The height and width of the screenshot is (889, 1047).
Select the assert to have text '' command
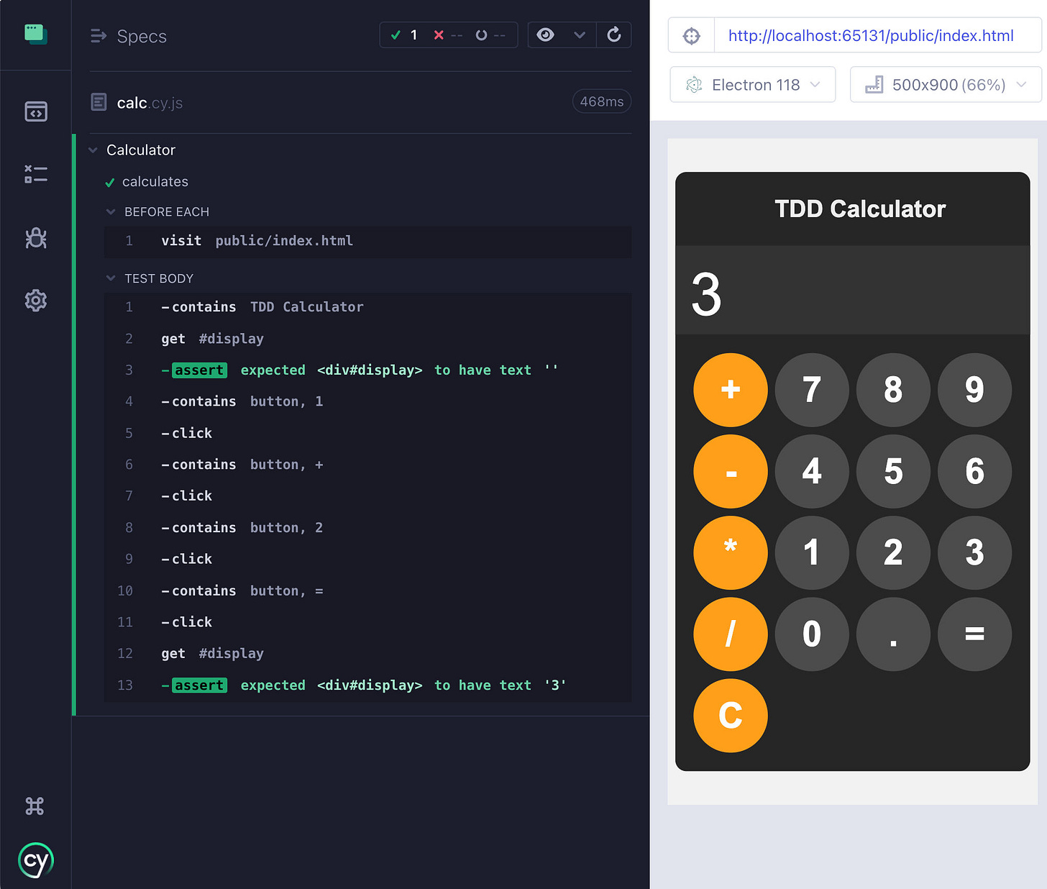(368, 370)
